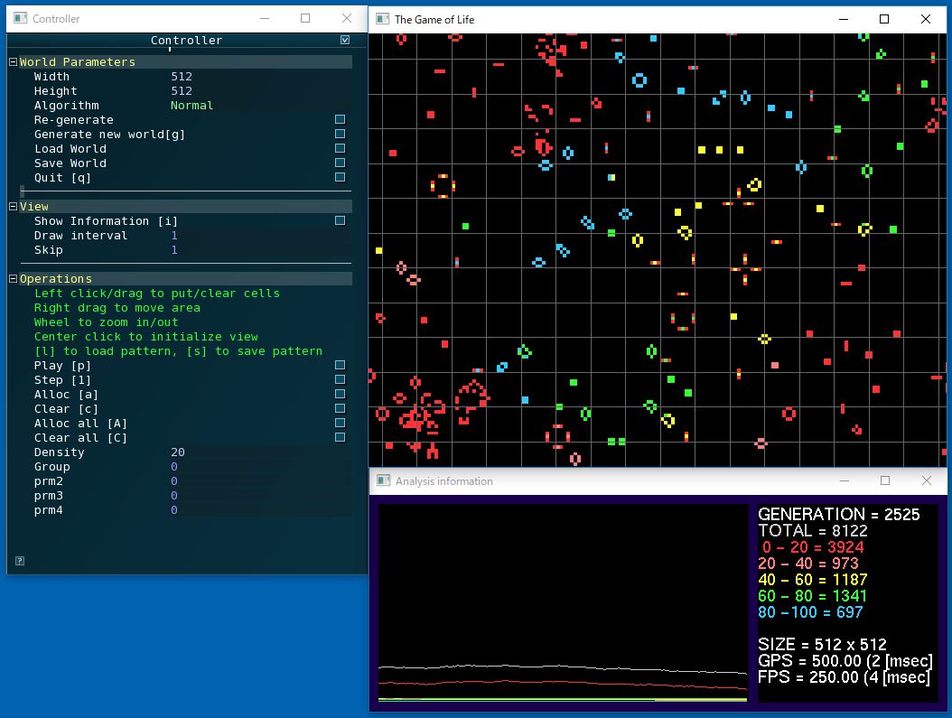The width and height of the screenshot is (952, 718).
Task: Click the Quit [q] label
Action: (x=62, y=178)
